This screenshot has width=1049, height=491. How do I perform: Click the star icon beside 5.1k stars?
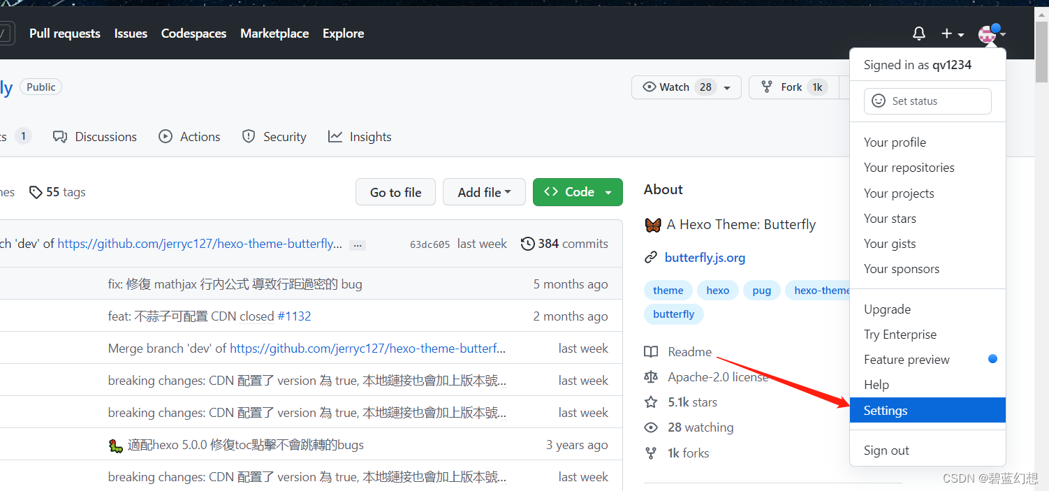[x=651, y=402]
